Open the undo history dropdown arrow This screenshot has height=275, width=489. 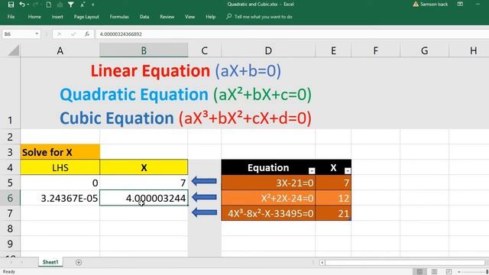(x=28, y=5)
